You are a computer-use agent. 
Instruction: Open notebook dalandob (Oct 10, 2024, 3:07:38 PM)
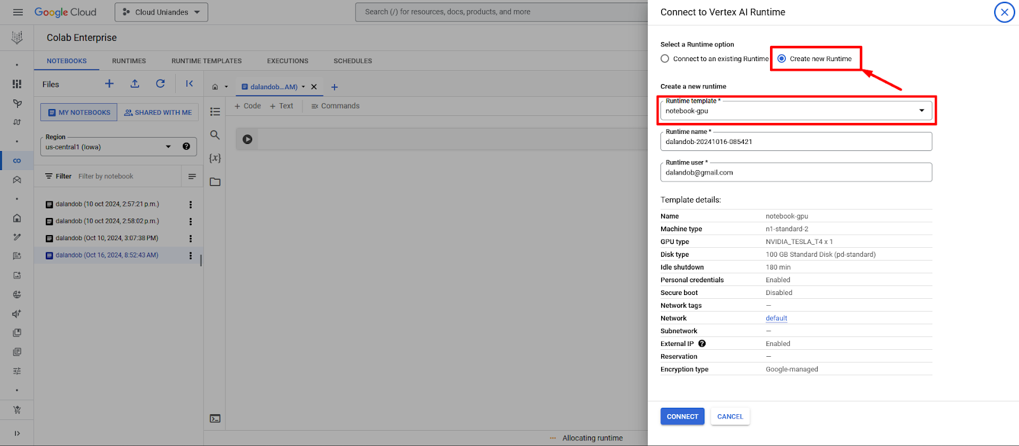107,238
